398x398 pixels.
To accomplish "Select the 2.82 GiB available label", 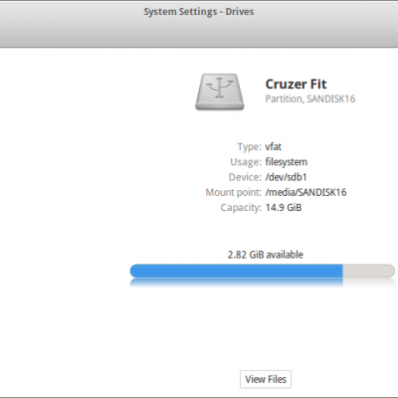I will pos(266,255).
